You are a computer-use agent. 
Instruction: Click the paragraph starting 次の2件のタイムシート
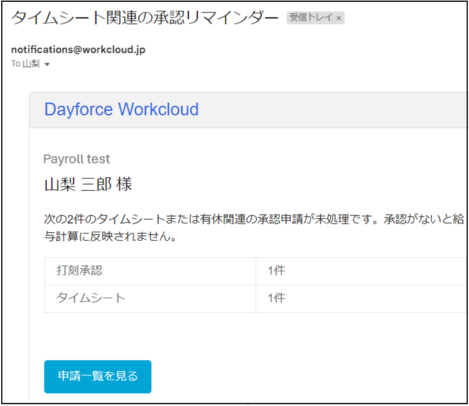(x=254, y=228)
